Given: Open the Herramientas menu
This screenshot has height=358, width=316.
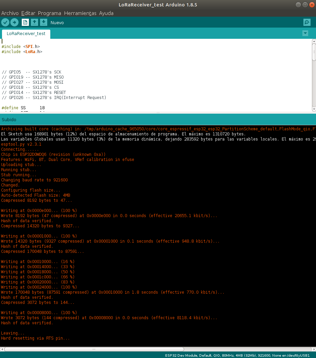Looking at the screenshot, I should click(80, 13).
